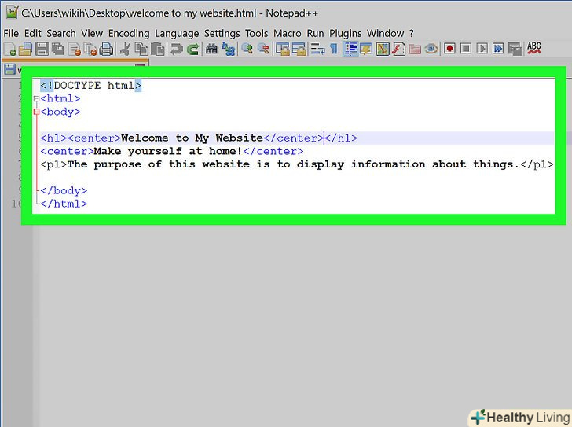
Task: Collapse the <html> fold marker
Action: [36, 98]
